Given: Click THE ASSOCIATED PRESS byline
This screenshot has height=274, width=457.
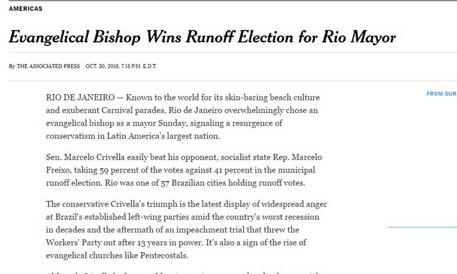Looking at the screenshot, I should click(x=48, y=66).
